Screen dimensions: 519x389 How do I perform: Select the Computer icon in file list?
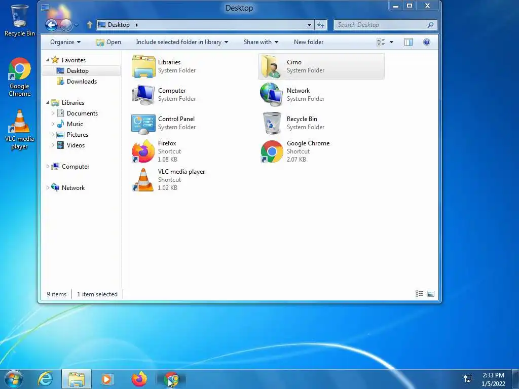point(143,95)
